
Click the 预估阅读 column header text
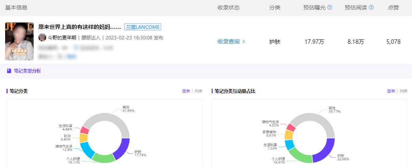click(356, 7)
